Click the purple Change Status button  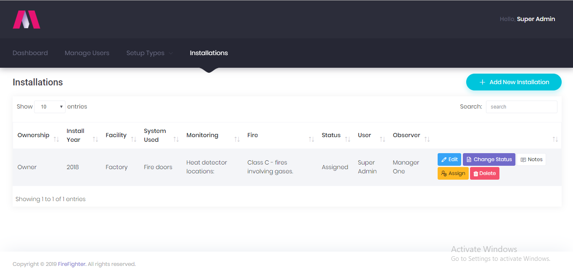(x=489, y=159)
